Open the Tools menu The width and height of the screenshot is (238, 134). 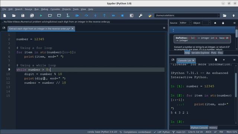(75, 9)
